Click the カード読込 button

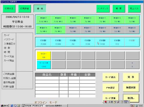110,77
